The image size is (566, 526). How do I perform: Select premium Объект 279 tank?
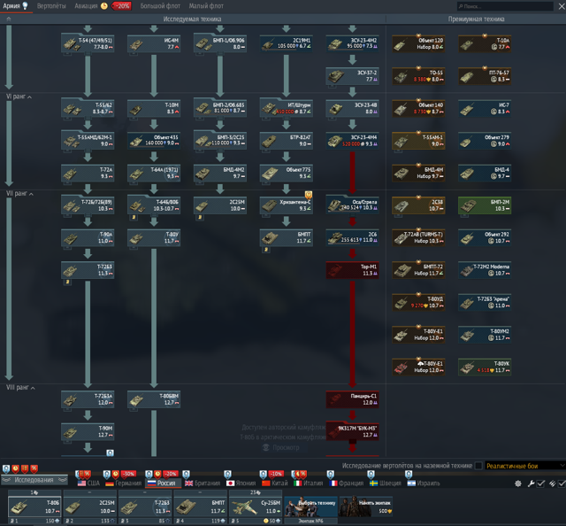[x=485, y=141]
